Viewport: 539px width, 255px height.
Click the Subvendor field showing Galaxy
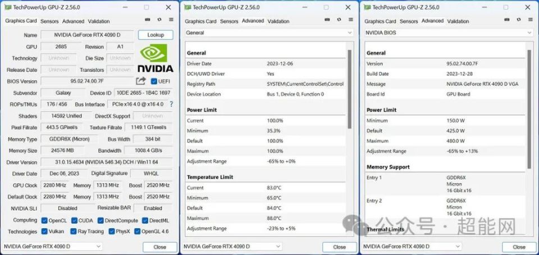[63, 92]
